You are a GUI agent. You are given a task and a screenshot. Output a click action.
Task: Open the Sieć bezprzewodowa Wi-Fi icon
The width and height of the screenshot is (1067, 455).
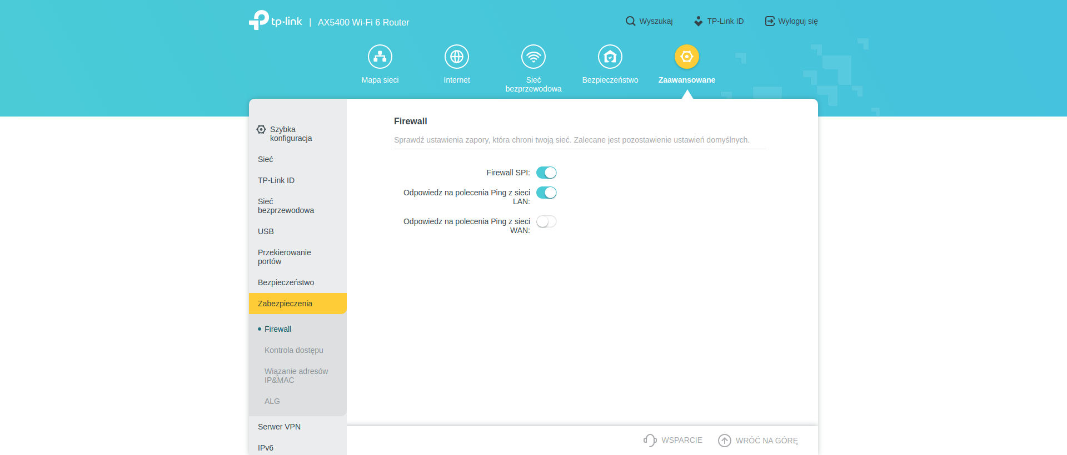point(533,57)
